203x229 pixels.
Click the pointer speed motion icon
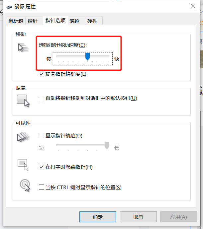point(23,47)
